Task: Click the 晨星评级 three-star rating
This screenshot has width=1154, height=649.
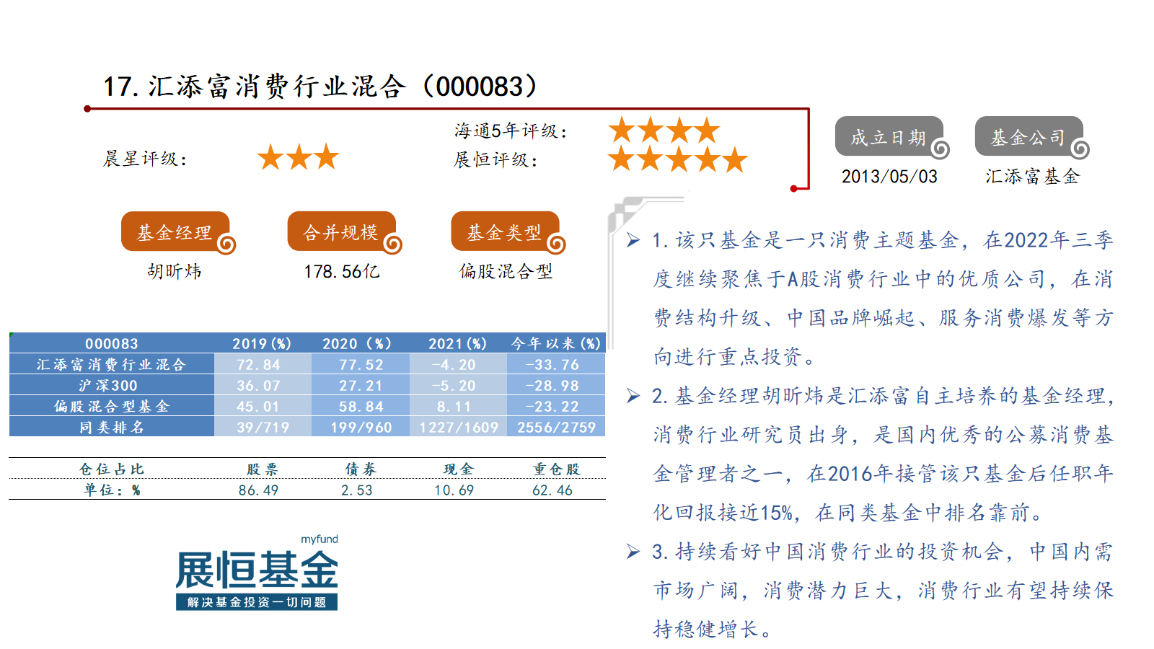Action: pyautogui.click(x=298, y=157)
